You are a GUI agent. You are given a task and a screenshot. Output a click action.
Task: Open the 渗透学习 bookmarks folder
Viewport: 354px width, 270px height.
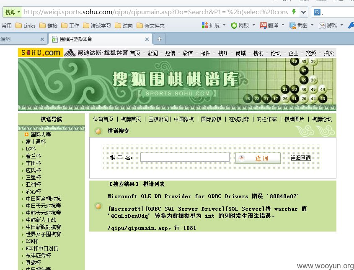coord(97,25)
